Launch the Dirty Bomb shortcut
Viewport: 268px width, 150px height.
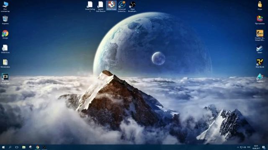coord(260,63)
